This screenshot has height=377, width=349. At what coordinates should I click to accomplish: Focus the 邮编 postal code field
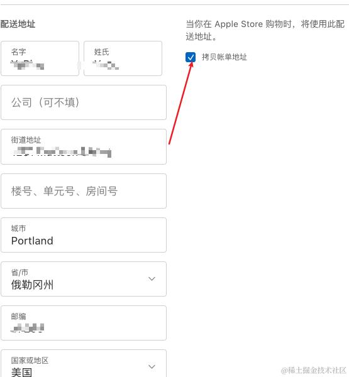[x=84, y=323]
